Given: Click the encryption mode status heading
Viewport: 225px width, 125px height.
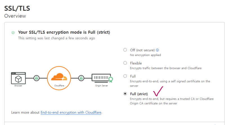Looking at the screenshot, I should coord(64,33).
